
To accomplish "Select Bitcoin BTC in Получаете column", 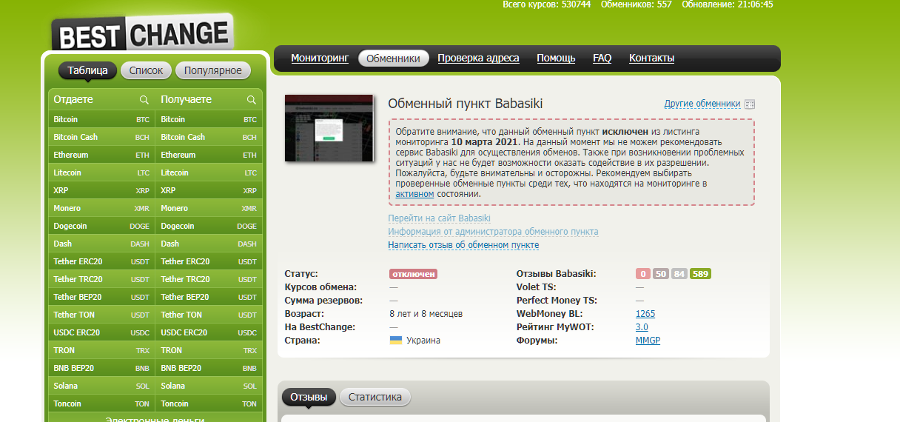I will [x=209, y=119].
